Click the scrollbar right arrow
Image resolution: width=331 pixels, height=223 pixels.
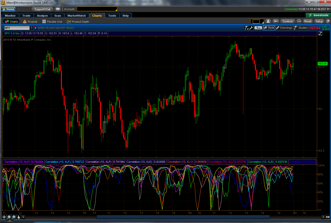[323, 217]
